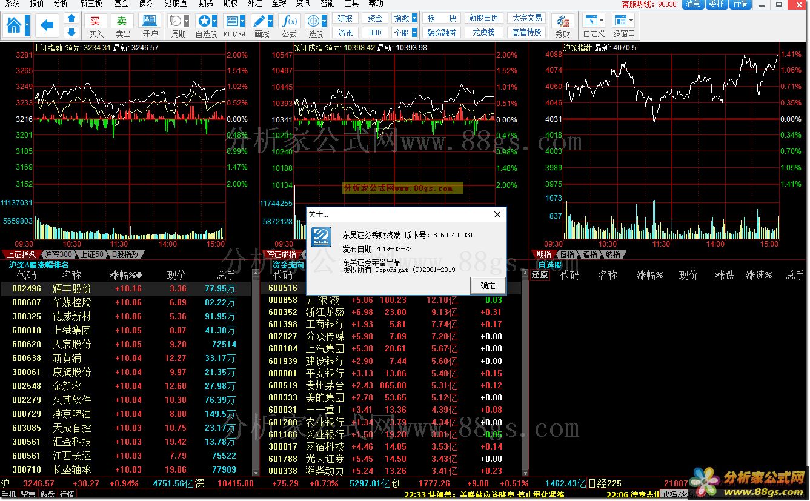Open the dropdown arrow beside the Home icon
The width and height of the screenshot is (810, 501).
coord(28,25)
